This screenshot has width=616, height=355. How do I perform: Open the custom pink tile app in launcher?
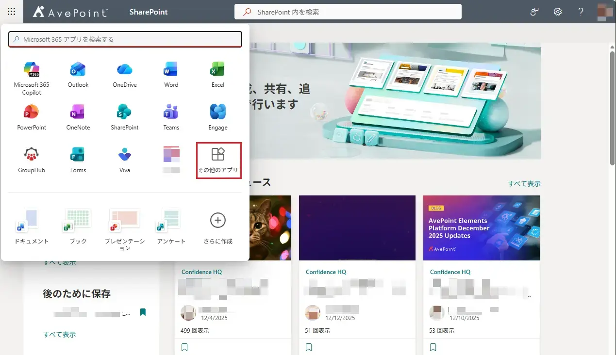pyautogui.click(x=171, y=160)
